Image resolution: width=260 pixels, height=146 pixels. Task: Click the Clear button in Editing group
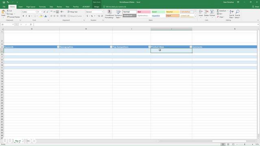coord(221,17)
